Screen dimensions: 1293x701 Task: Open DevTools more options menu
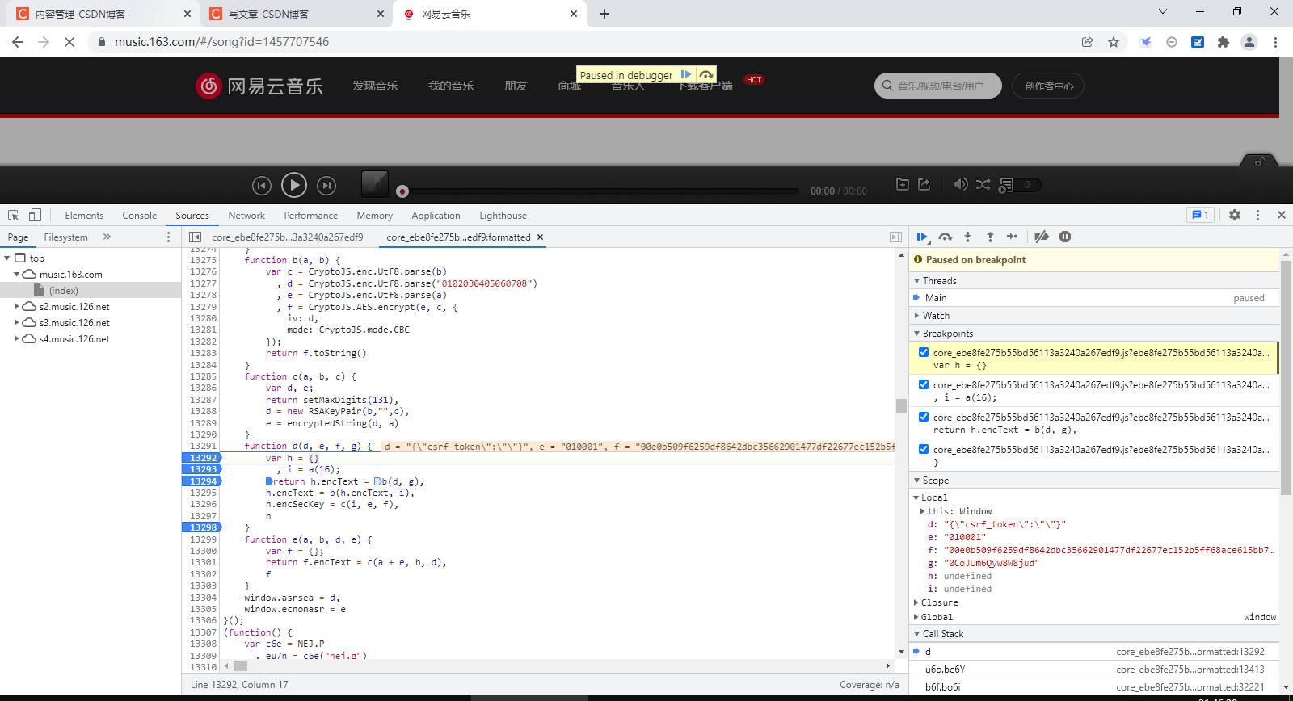(x=1257, y=215)
